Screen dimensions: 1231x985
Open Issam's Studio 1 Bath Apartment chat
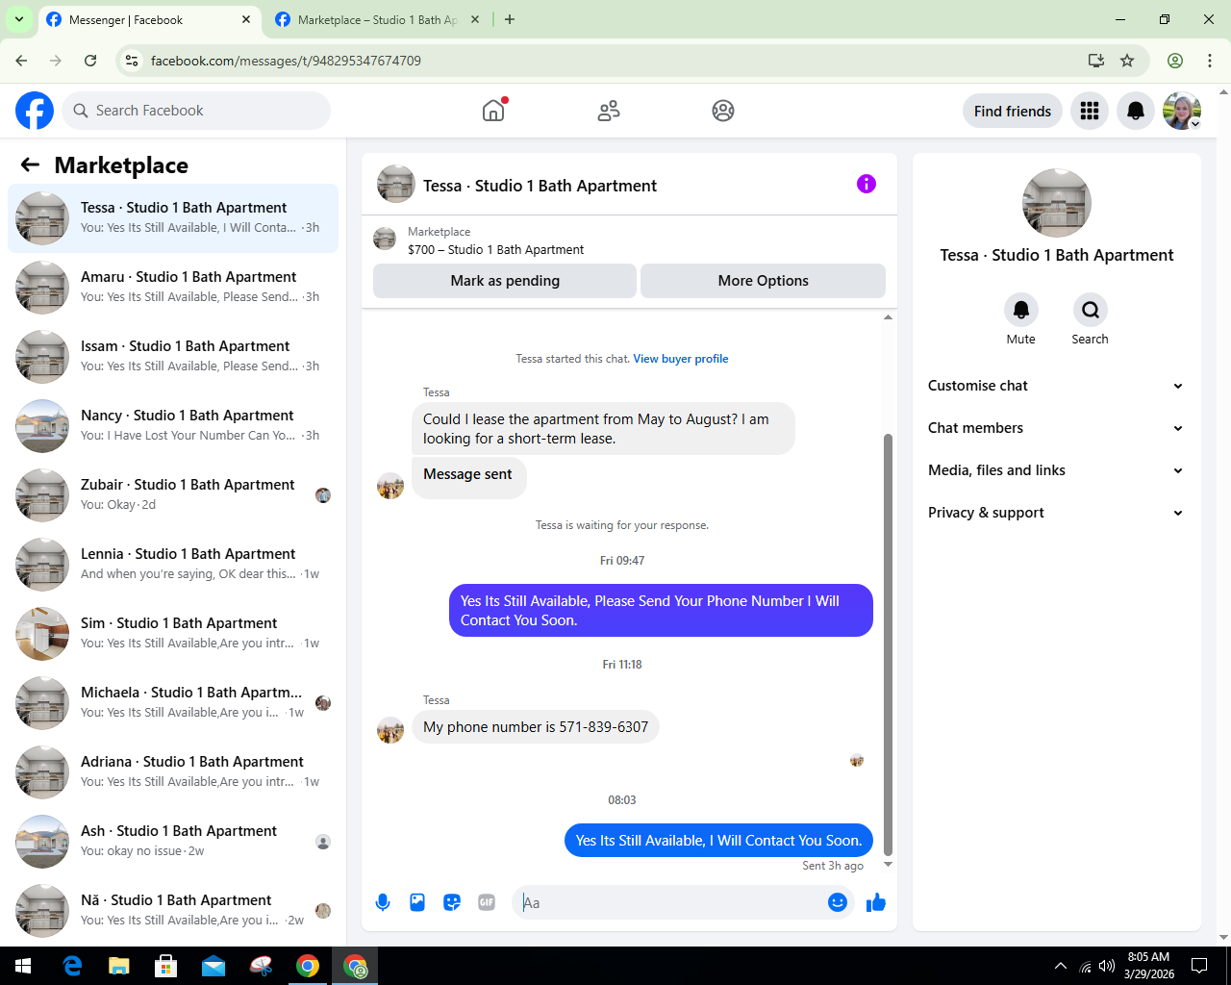pos(173,357)
